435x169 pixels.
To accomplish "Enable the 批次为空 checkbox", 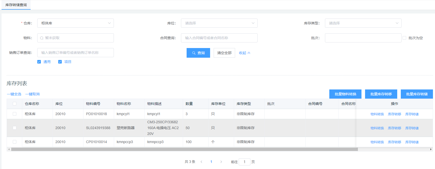I will [x=404, y=38].
